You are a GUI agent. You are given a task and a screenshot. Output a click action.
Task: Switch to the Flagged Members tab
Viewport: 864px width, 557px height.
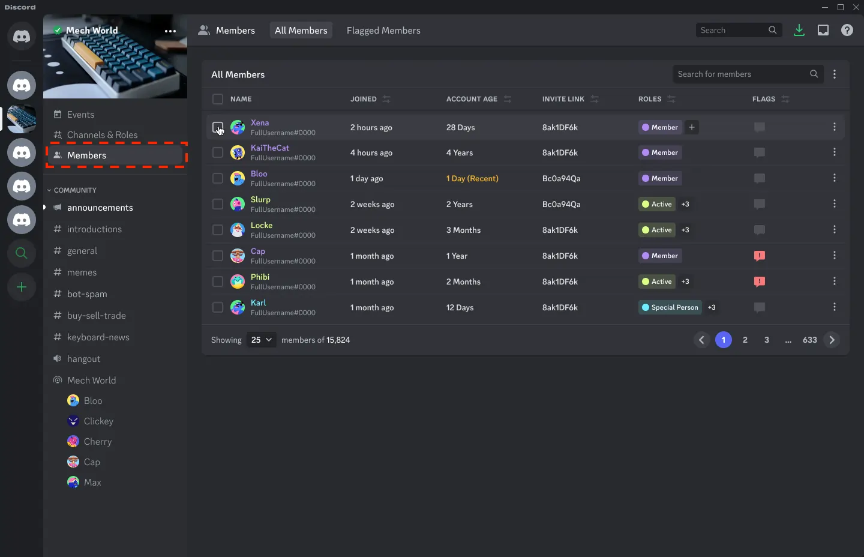pos(383,31)
